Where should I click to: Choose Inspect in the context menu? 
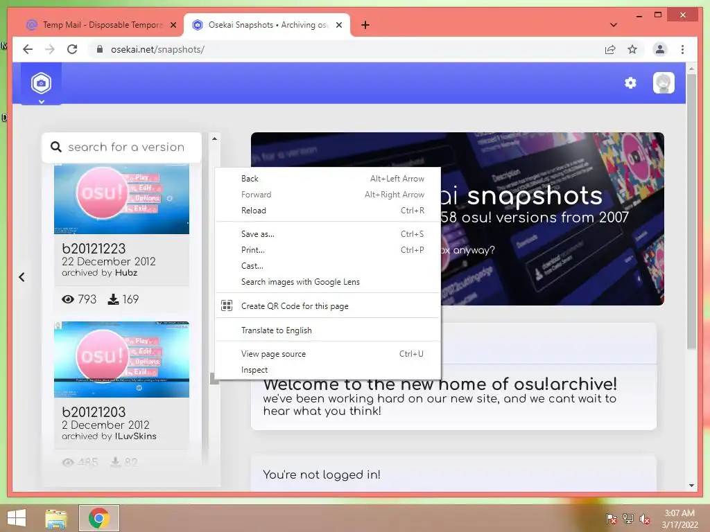pos(327,370)
